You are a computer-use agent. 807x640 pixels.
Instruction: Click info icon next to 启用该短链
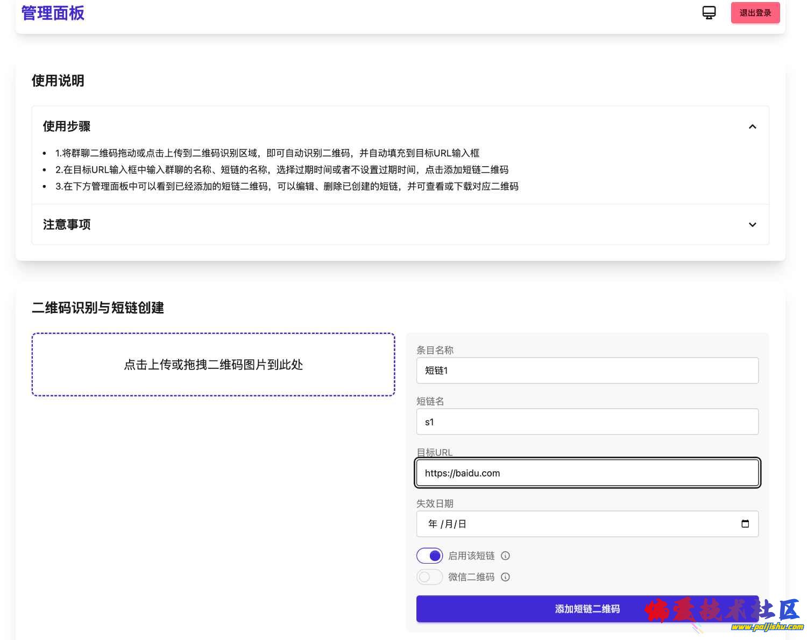click(505, 556)
